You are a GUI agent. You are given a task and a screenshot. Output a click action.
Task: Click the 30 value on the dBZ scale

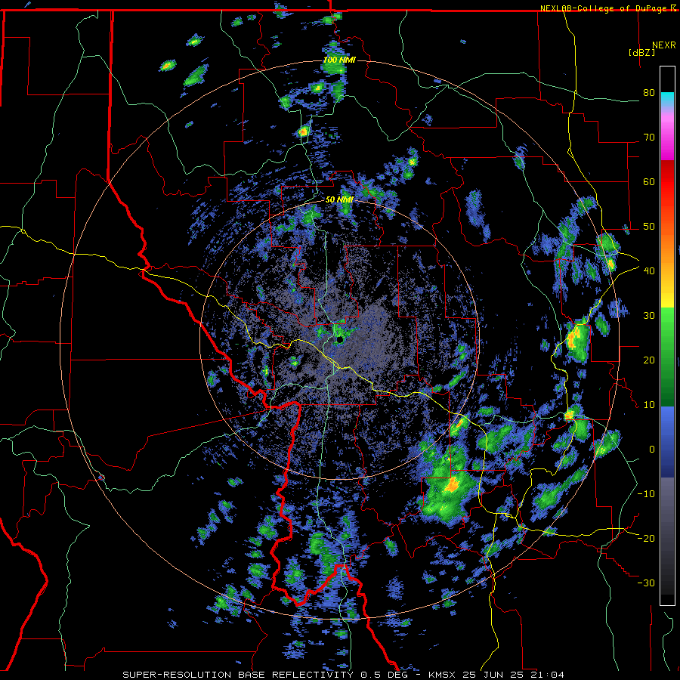click(x=649, y=316)
